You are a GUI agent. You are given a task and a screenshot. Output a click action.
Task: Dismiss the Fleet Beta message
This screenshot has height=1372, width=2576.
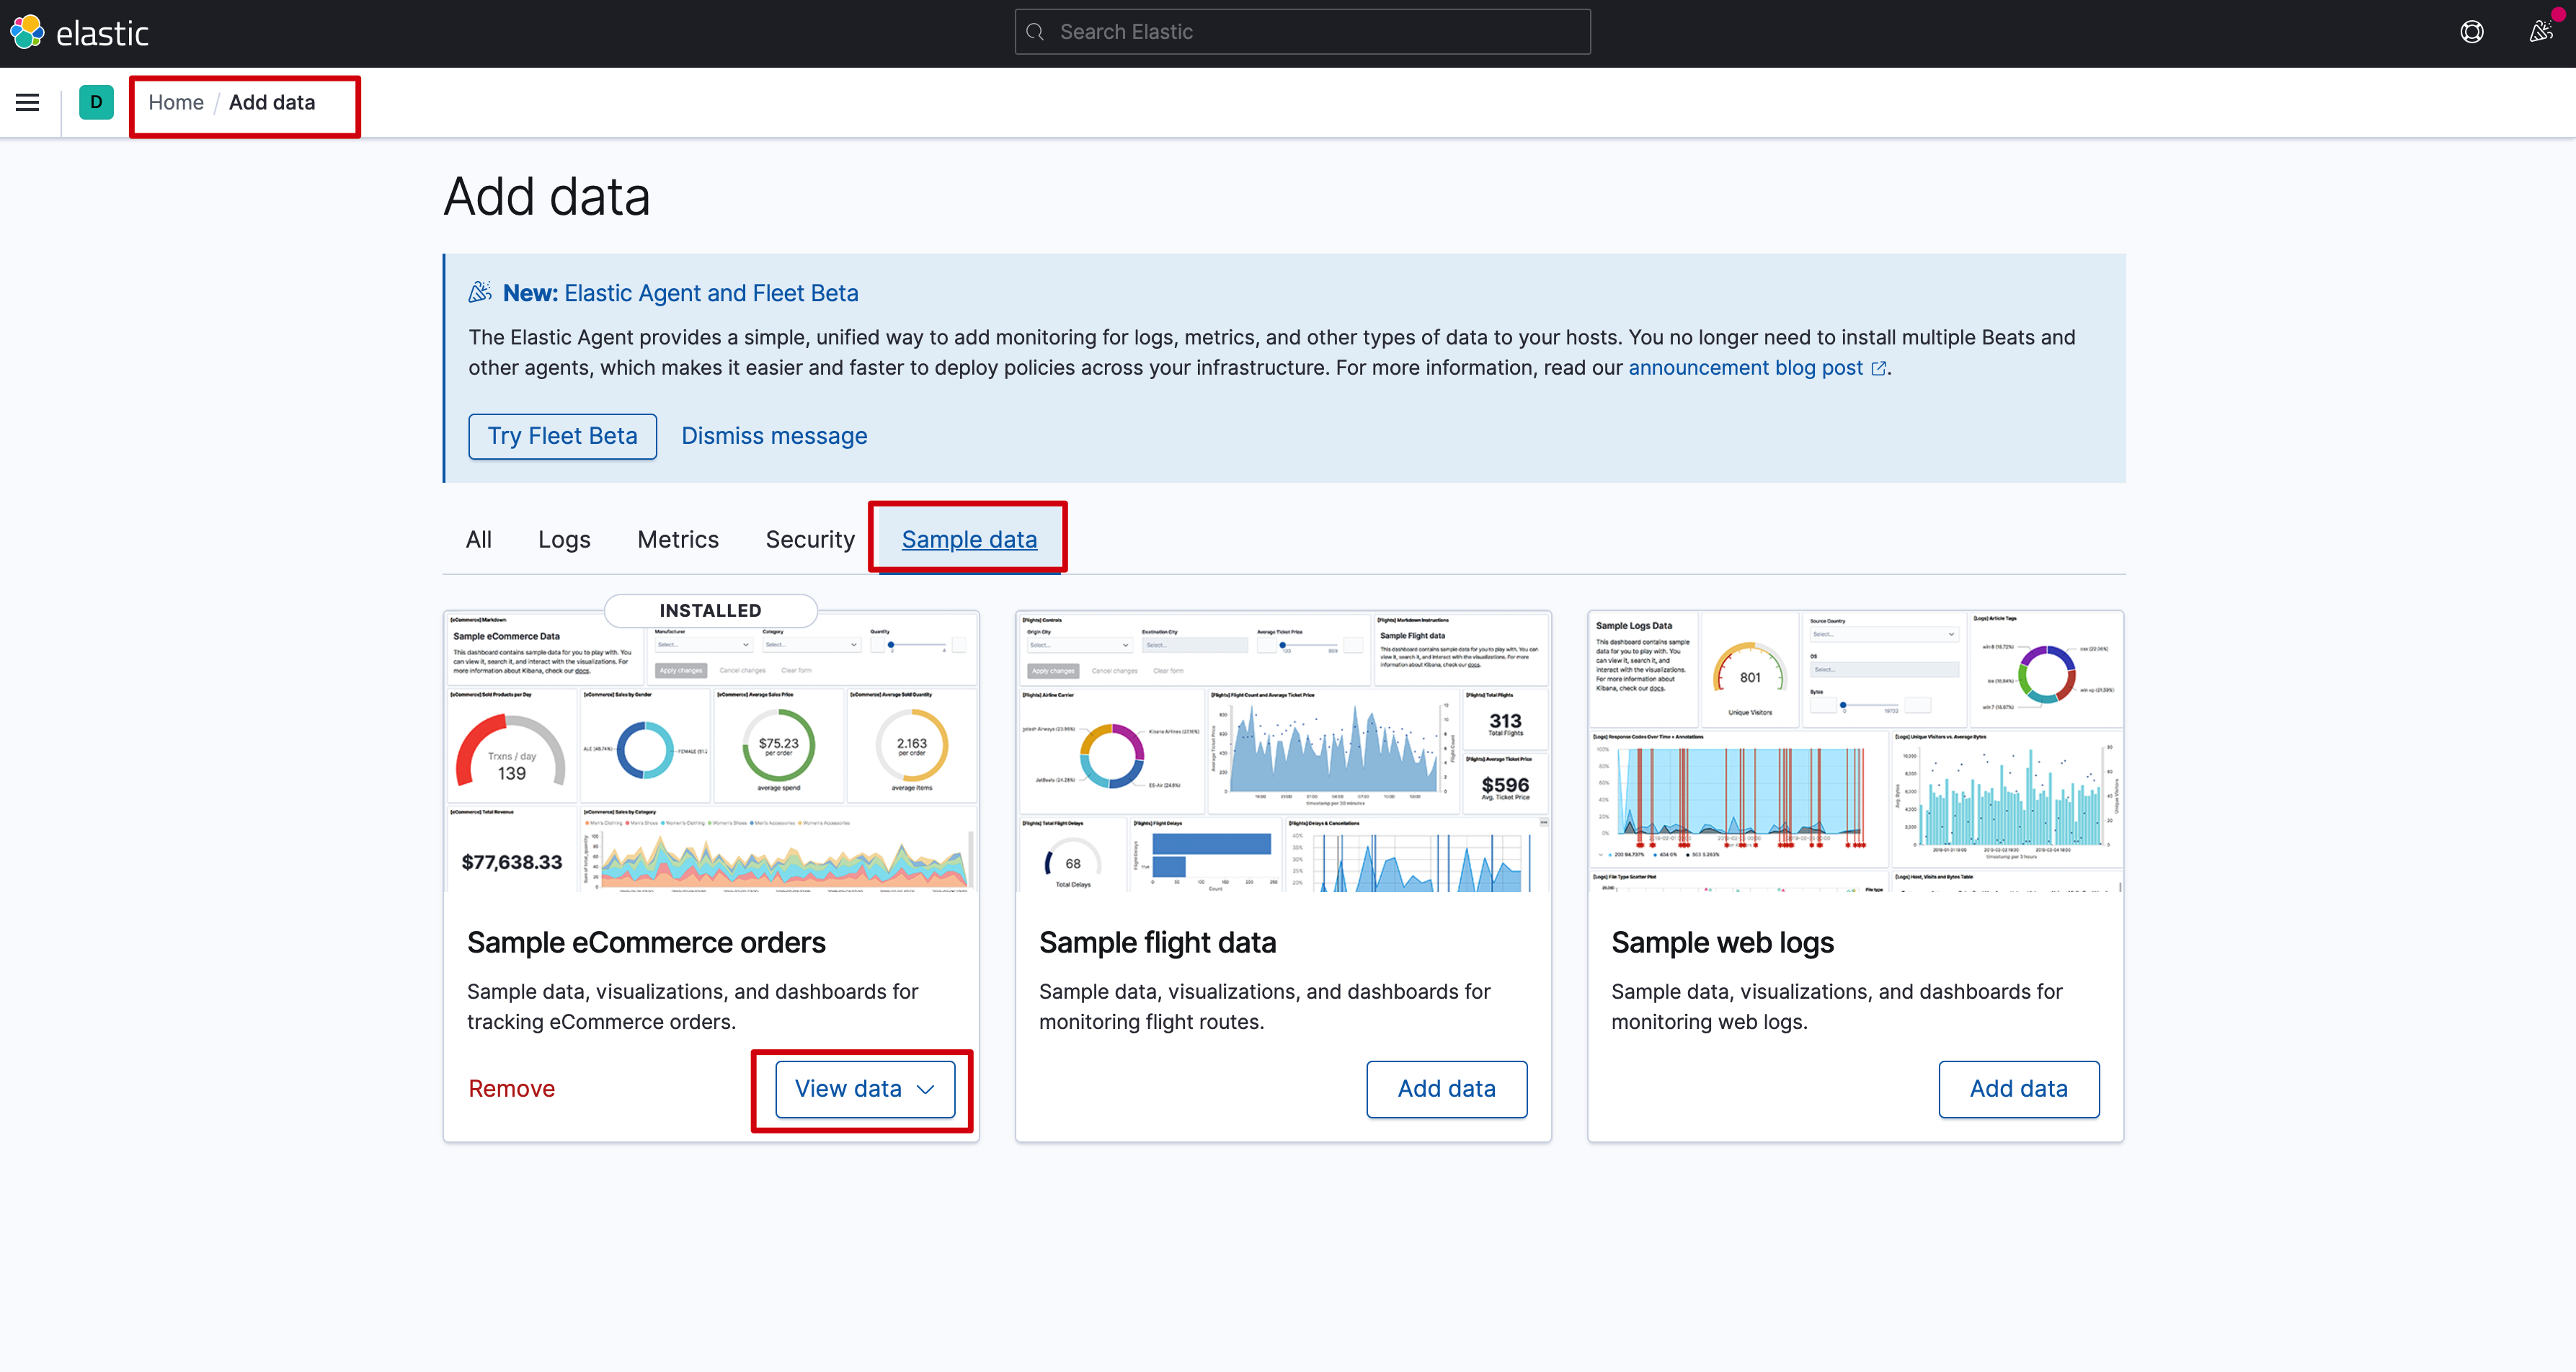click(774, 436)
